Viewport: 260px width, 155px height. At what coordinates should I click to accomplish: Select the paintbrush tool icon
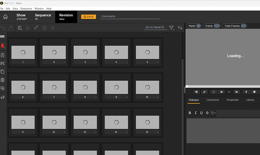pos(36,27)
